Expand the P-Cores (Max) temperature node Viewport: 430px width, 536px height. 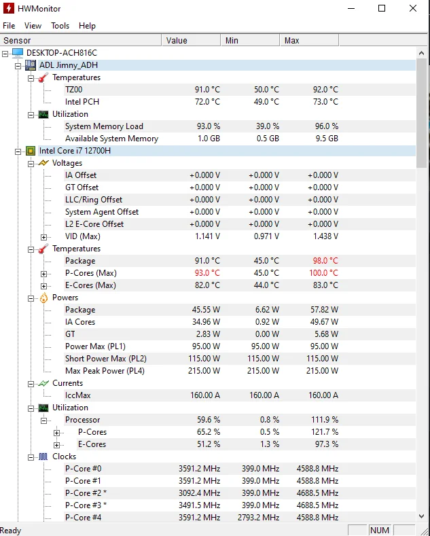[x=44, y=274]
